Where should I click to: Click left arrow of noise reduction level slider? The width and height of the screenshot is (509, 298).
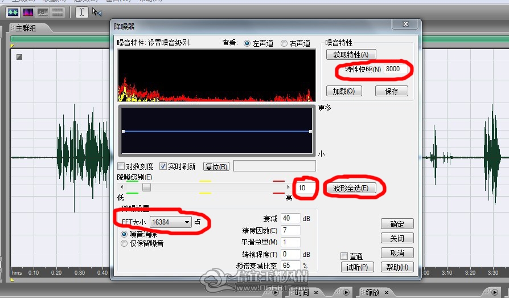(122, 187)
